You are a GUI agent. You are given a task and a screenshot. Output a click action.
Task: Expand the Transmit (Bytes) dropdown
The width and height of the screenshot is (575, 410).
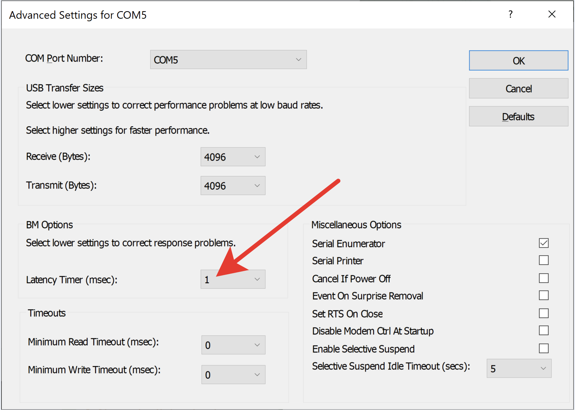tap(233, 186)
